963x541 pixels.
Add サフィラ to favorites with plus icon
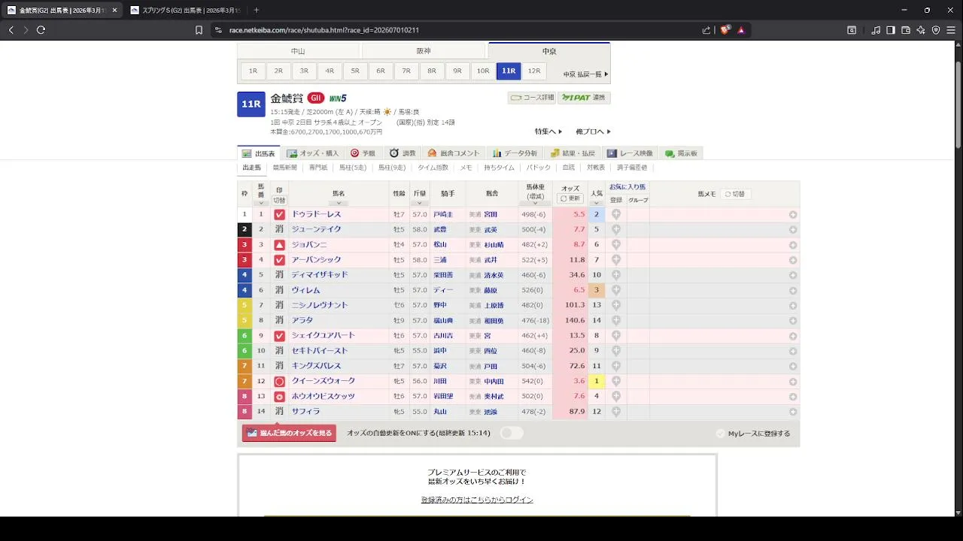(616, 411)
